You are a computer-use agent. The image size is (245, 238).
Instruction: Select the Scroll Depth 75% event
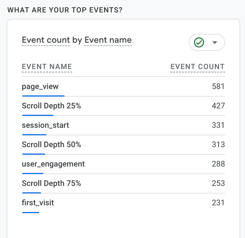tap(51, 183)
